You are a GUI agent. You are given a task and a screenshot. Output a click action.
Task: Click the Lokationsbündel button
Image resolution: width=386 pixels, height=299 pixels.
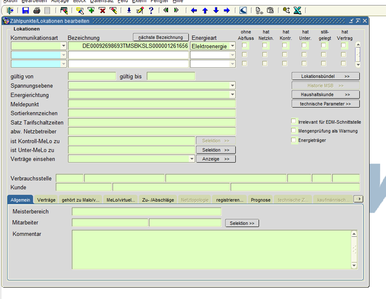click(326, 76)
